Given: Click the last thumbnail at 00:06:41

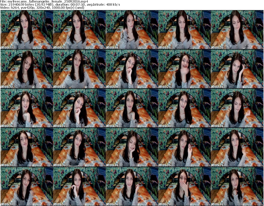Looking at the screenshot, I should (237, 187).
